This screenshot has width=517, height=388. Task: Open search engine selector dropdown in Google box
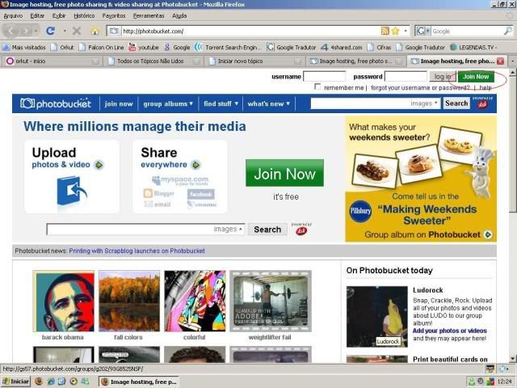[x=423, y=31]
